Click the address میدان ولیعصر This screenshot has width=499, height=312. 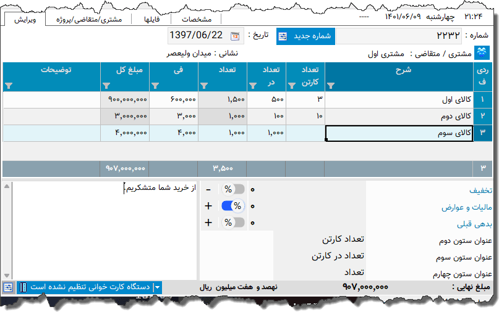189,53
